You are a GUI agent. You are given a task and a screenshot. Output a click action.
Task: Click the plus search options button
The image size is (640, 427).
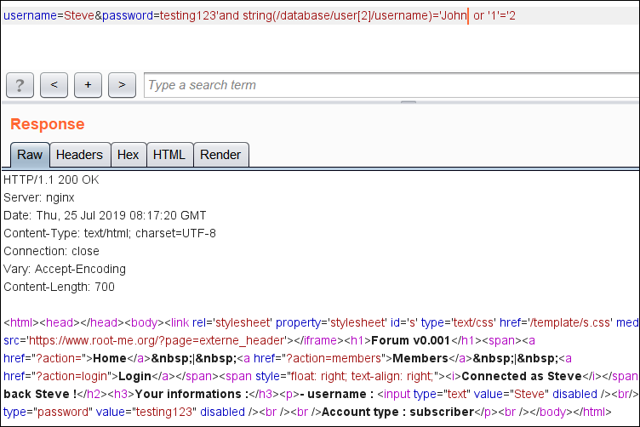pos(88,85)
